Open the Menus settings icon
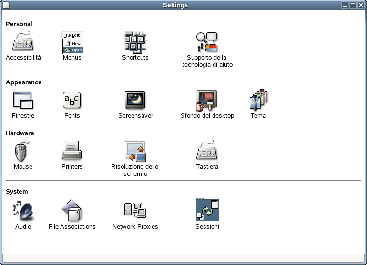Image resolution: width=367 pixels, height=265 pixels. click(x=72, y=42)
